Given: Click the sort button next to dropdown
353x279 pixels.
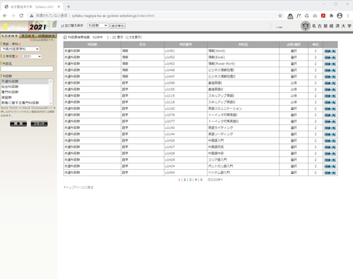Looking at the screenshot, I should 117,25.
